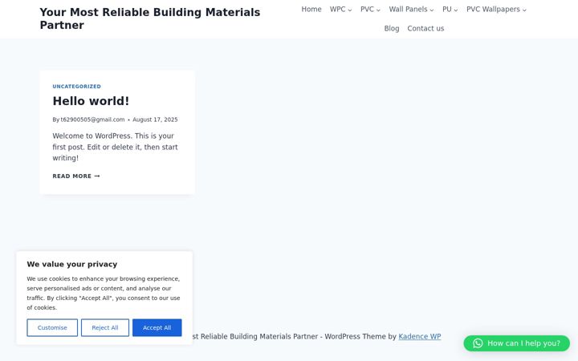
Task: Click the Customise cookie button
Action: [x=52, y=327]
